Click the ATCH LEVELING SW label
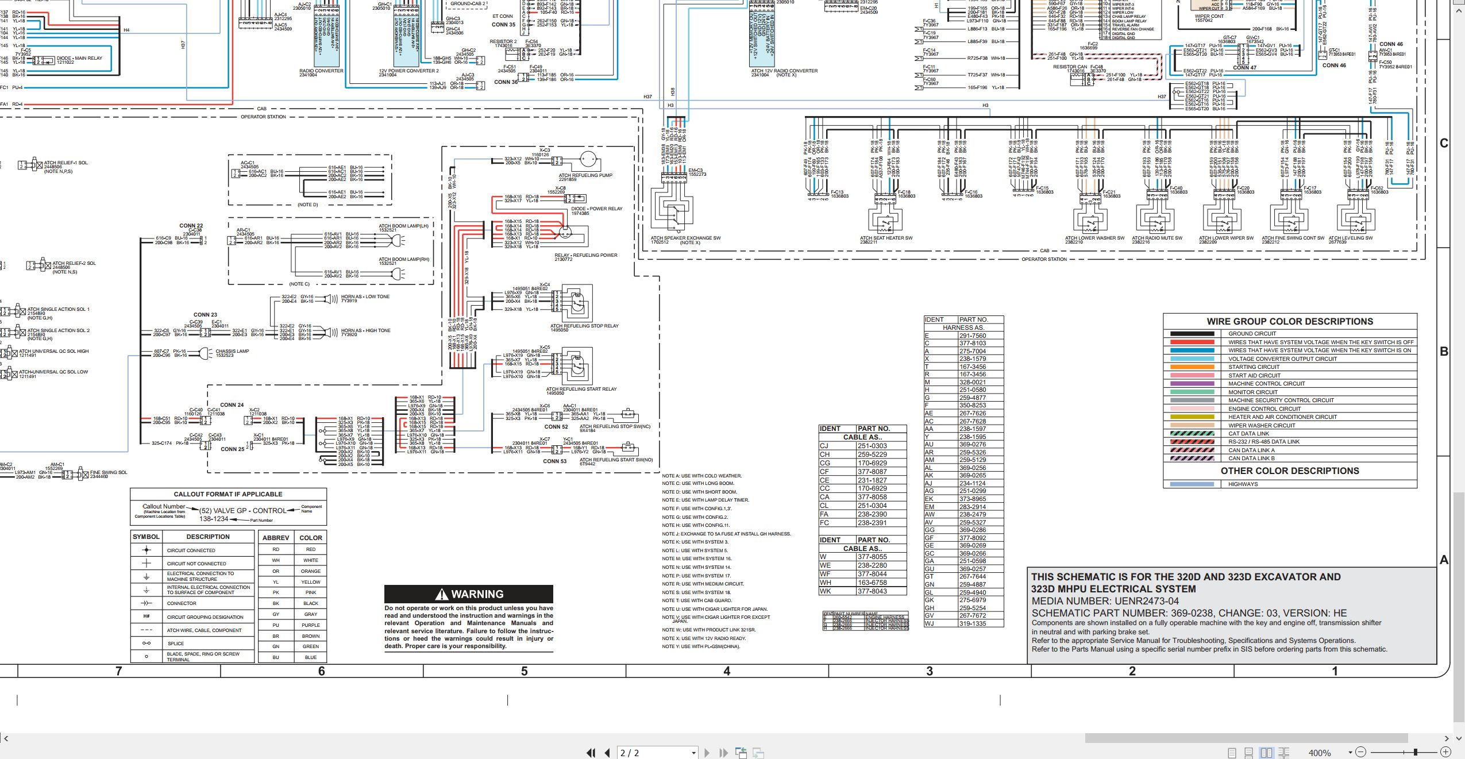 pyautogui.click(x=1351, y=238)
